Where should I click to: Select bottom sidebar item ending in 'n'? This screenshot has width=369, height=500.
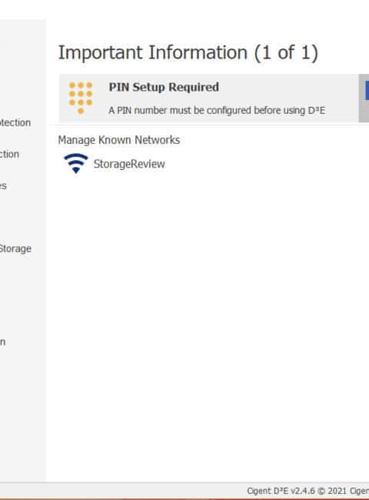click(x=2, y=342)
